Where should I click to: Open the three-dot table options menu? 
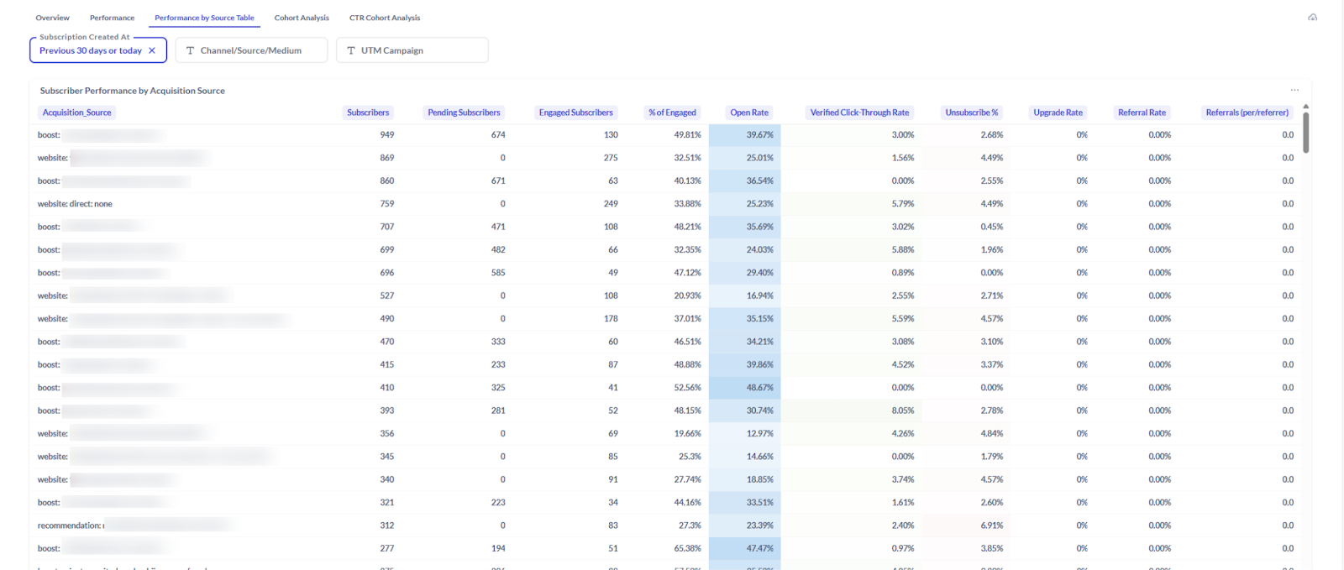(1294, 91)
